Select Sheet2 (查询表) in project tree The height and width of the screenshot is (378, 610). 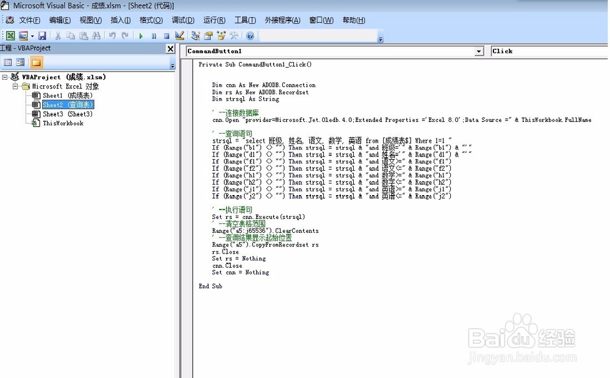[x=68, y=105]
